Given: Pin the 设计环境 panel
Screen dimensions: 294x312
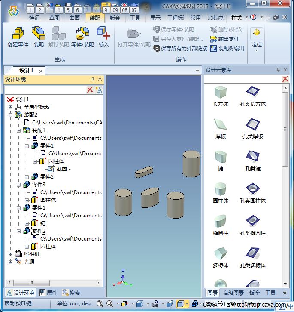Looking at the screenshot, I should point(93,80).
